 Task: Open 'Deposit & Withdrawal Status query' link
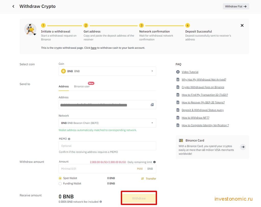(203, 110)
